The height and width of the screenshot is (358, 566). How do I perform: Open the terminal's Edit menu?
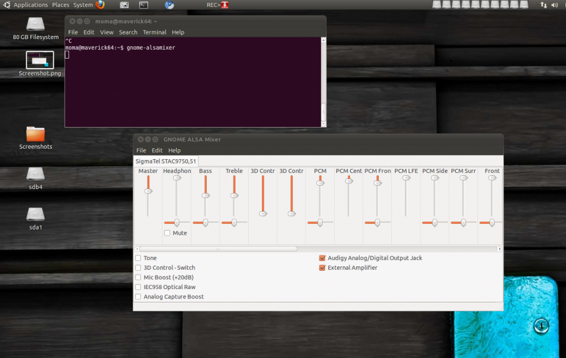tap(89, 32)
